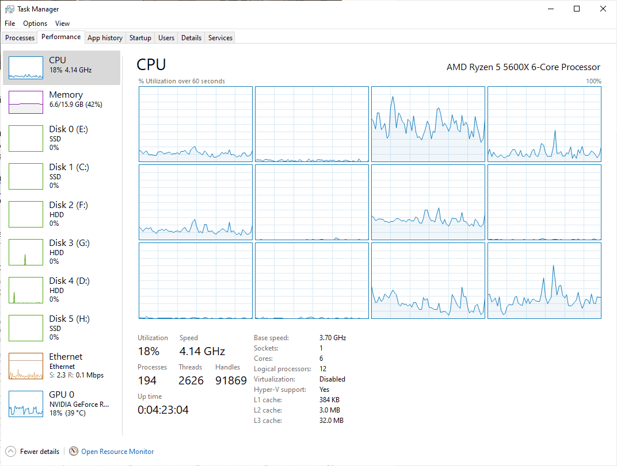Select the Ethernet graph thumbnail
This screenshot has height=466, width=617.
[26, 366]
